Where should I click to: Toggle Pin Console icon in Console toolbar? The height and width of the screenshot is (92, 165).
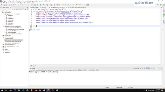click(151, 68)
